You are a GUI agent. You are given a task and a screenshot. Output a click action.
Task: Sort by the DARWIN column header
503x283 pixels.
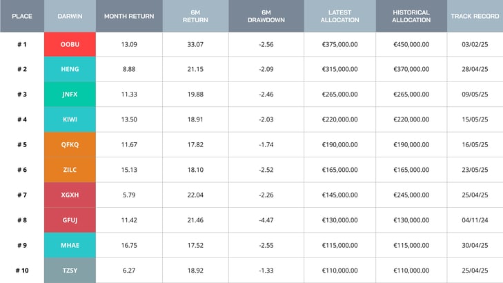tap(70, 16)
